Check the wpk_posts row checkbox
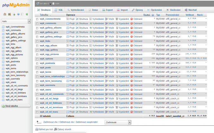The image size is (214, 133). click(x=37, y=68)
